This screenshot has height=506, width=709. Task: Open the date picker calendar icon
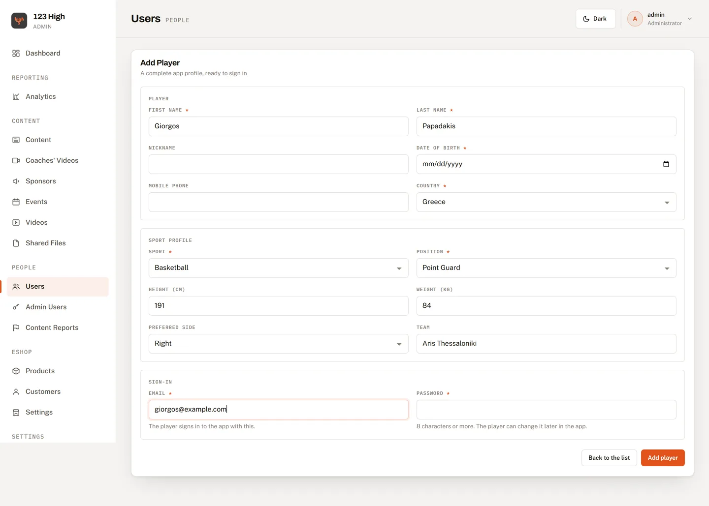[x=666, y=164]
